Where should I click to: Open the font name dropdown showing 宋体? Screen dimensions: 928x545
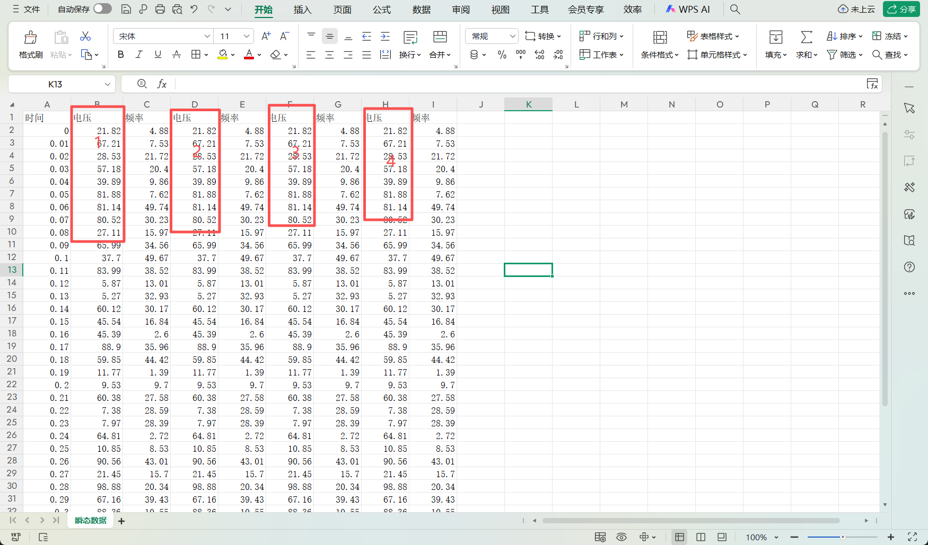(207, 36)
